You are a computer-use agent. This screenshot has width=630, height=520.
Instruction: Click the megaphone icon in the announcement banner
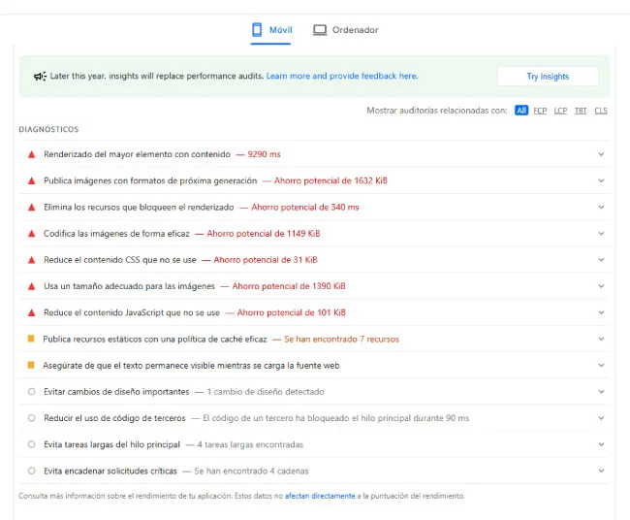tap(40, 76)
